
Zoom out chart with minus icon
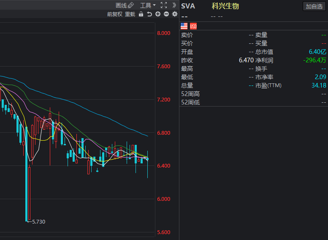pos(166,14)
